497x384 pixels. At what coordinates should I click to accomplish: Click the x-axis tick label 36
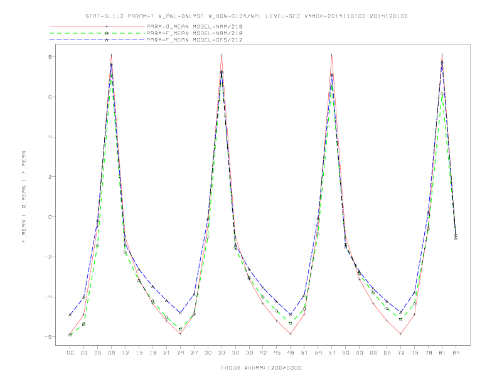235,353
